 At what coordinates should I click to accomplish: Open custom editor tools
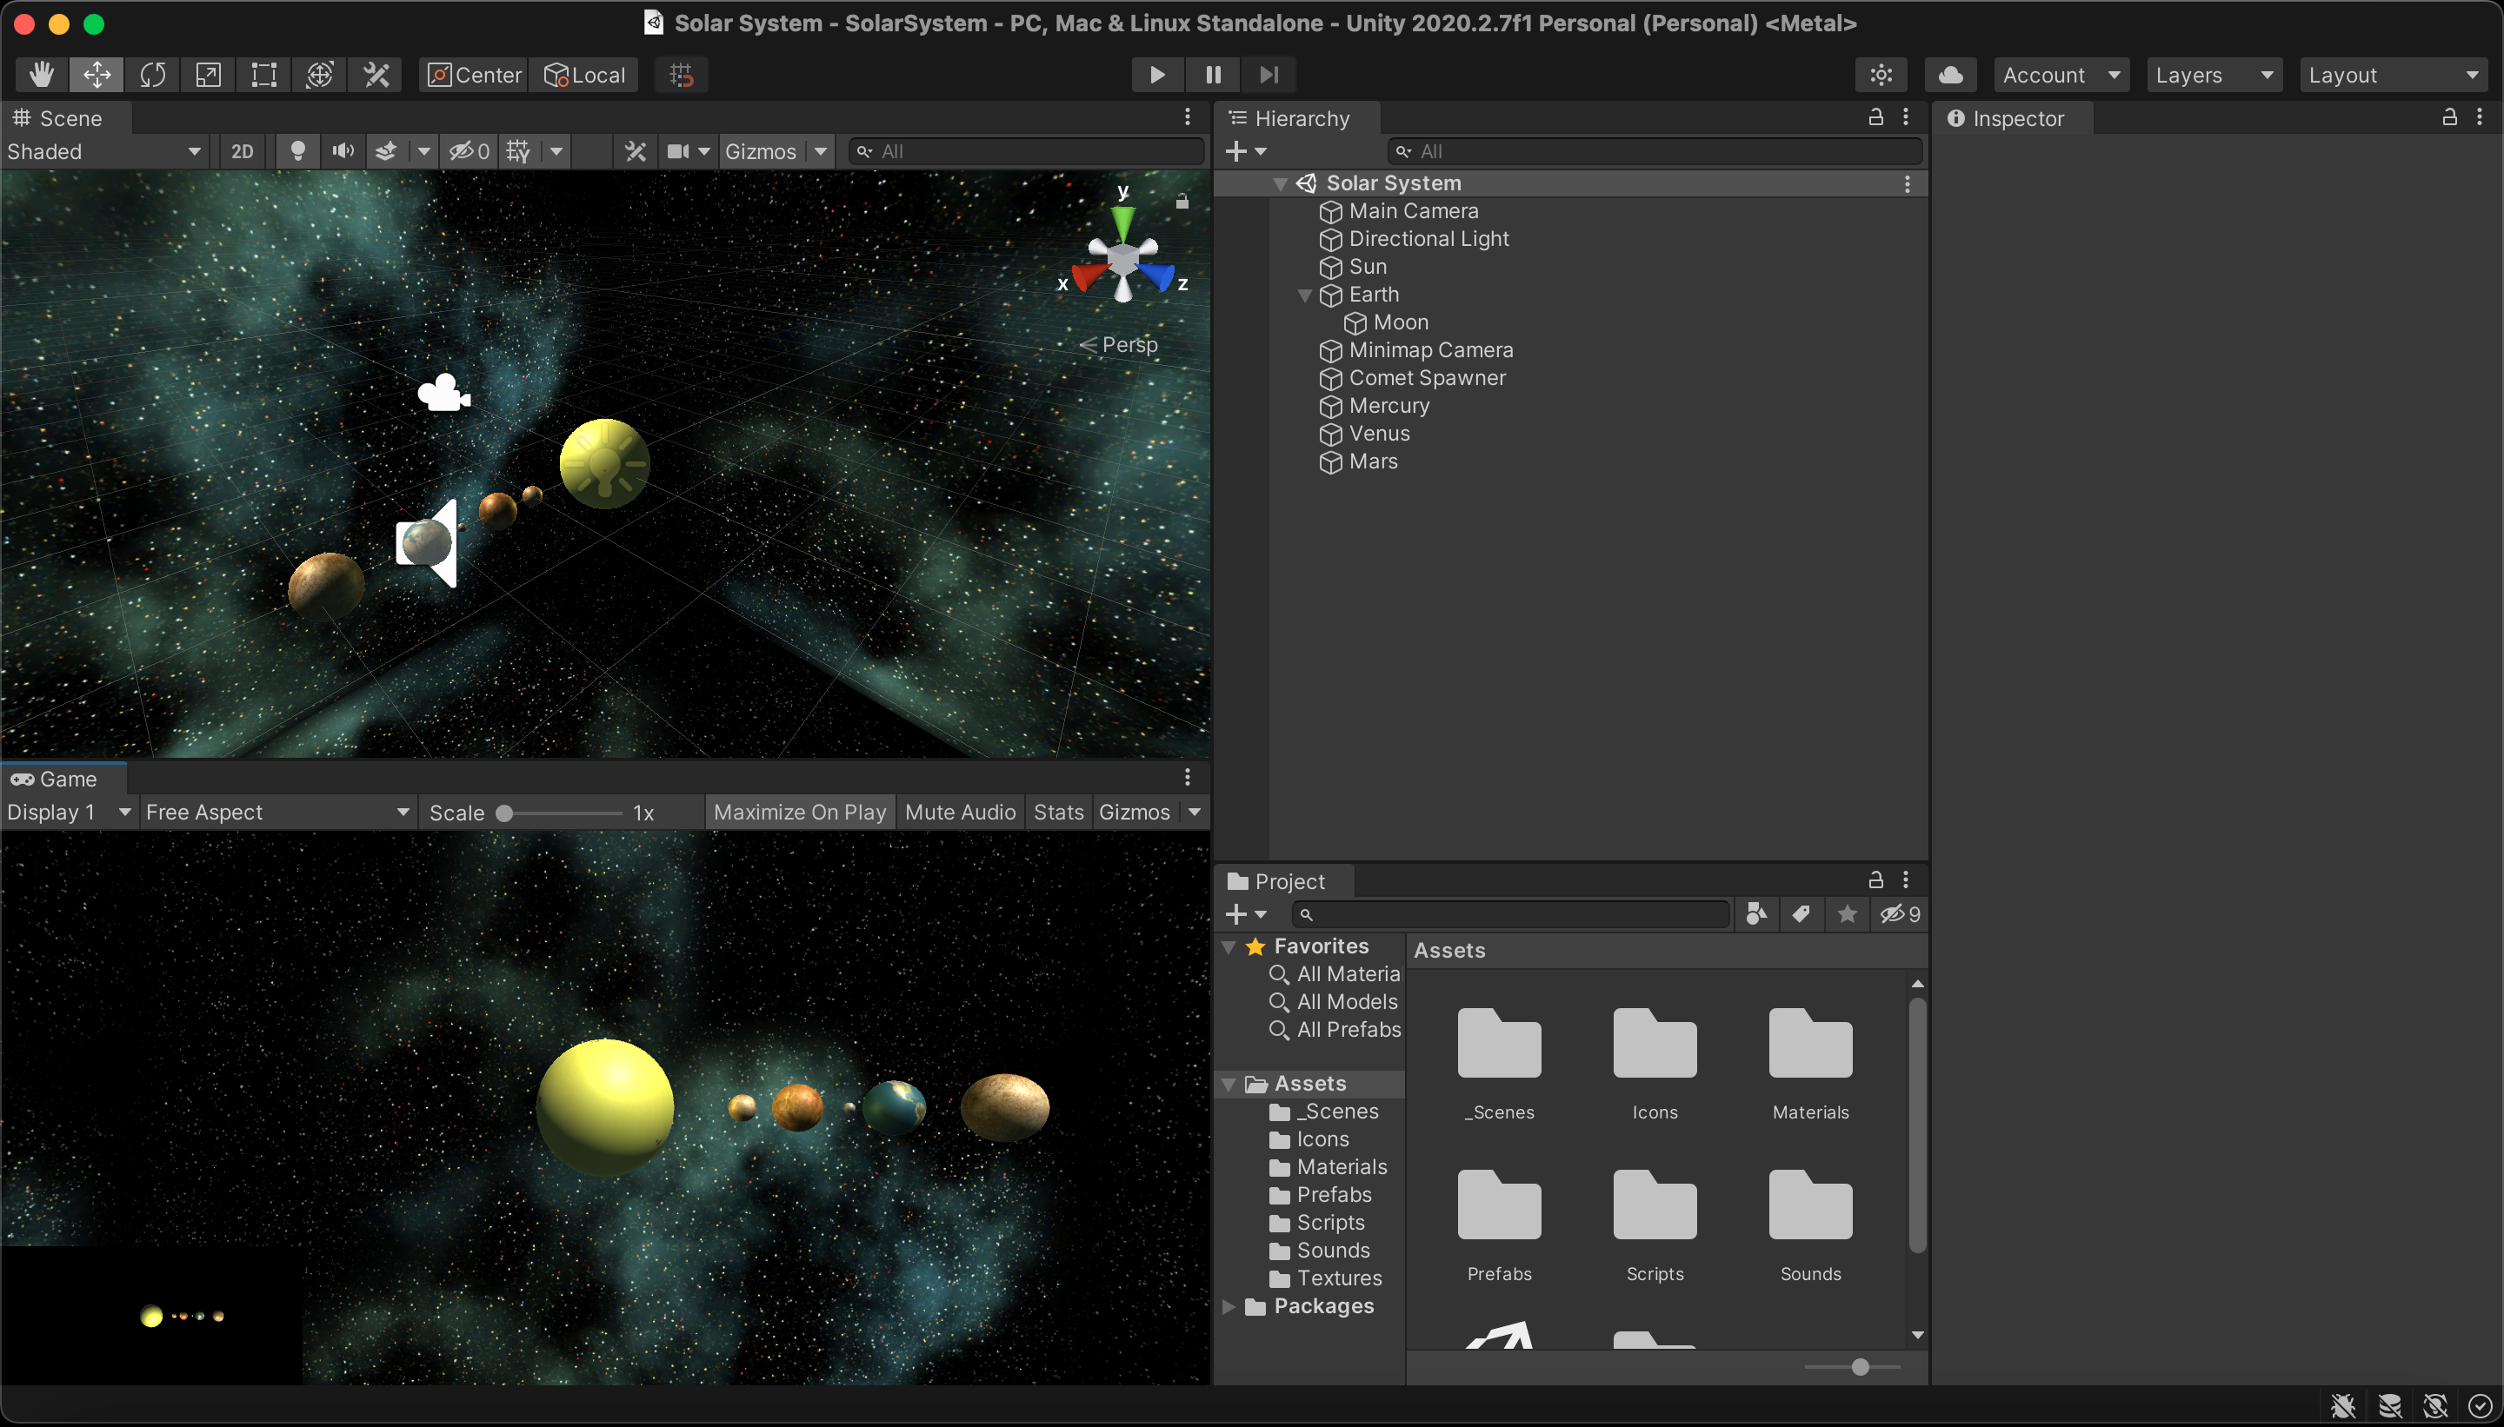coord(376,75)
